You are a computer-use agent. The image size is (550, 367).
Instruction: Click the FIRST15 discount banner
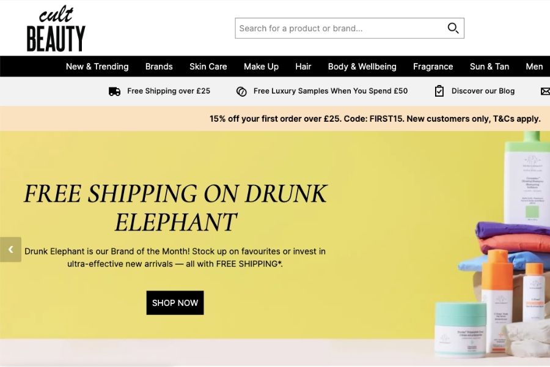pos(375,119)
